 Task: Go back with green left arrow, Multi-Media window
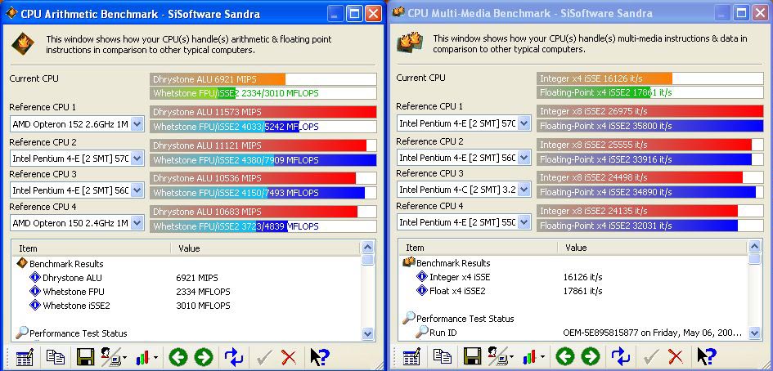coord(565,356)
